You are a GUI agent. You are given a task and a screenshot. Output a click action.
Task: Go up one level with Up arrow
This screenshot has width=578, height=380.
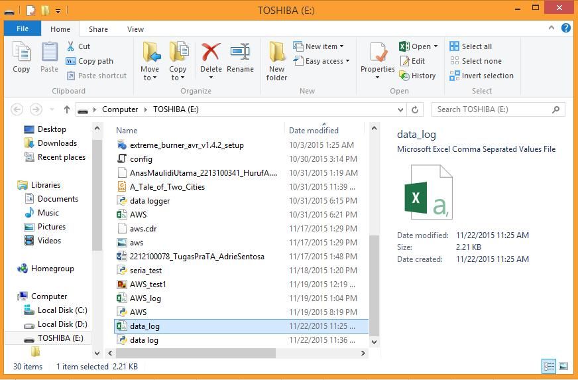coord(67,109)
